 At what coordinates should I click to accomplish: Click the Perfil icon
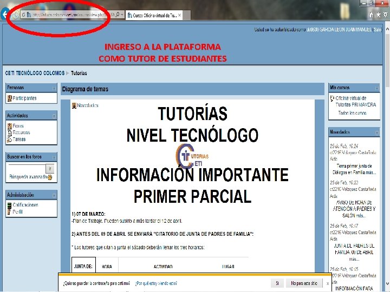tap(9, 212)
